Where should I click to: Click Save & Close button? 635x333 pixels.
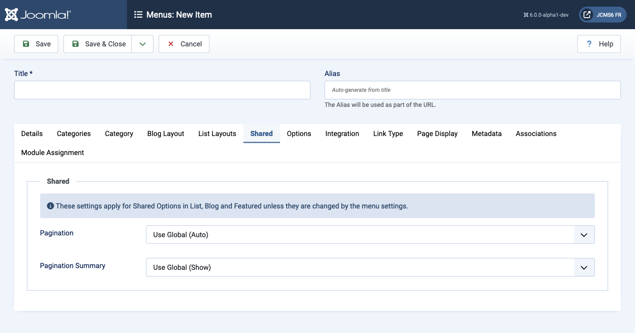tap(98, 44)
